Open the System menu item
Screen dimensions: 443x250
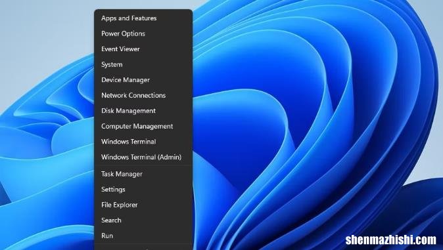143,64
